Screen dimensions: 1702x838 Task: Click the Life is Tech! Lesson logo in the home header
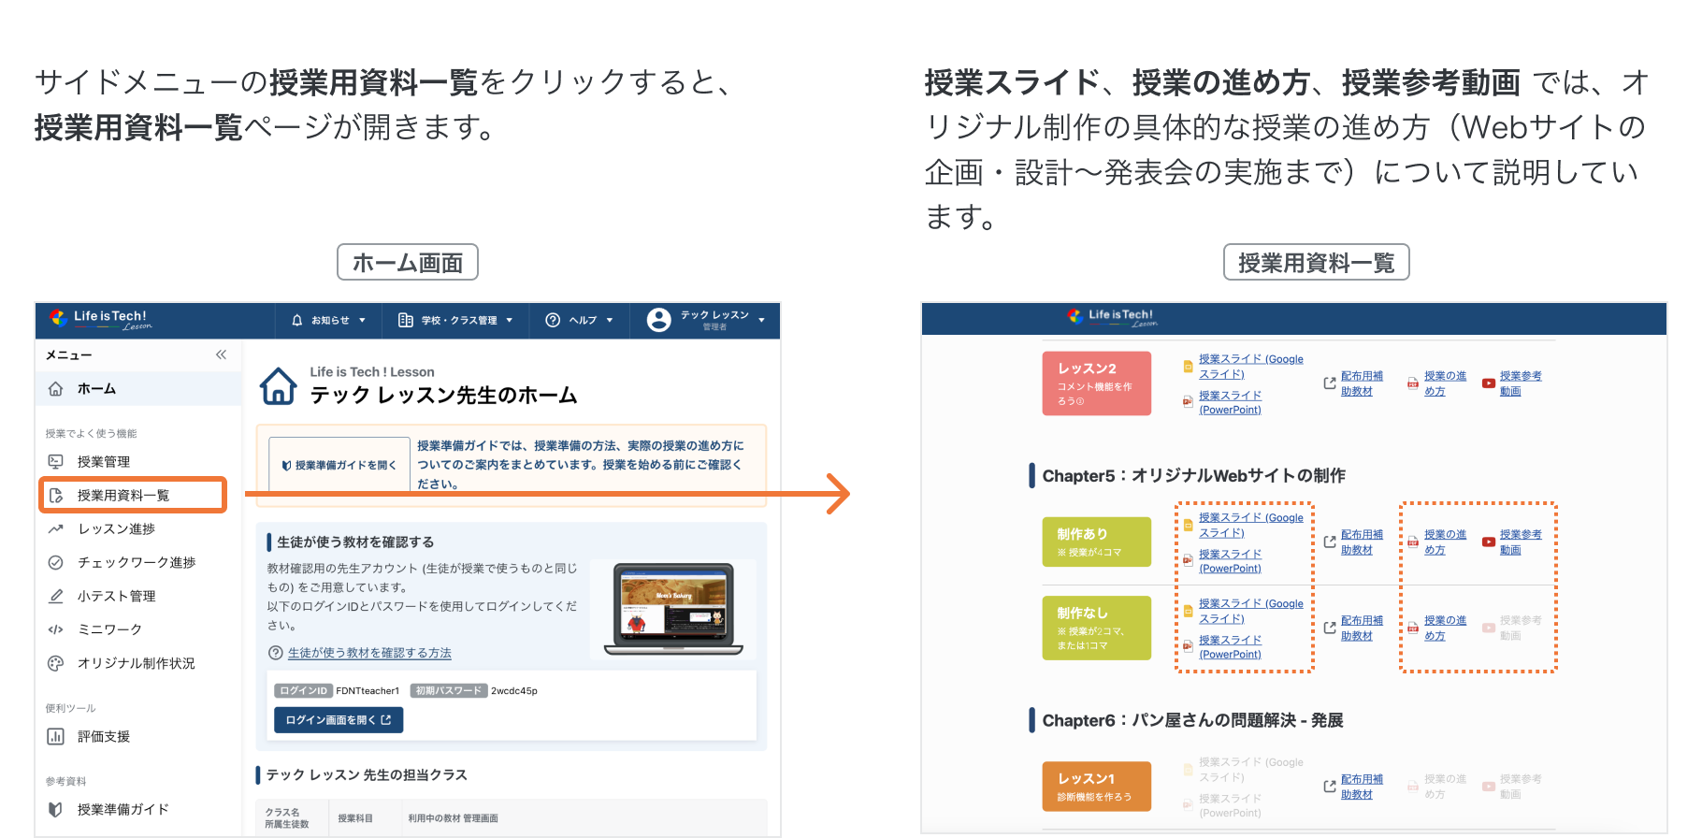pyautogui.click(x=101, y=320)
